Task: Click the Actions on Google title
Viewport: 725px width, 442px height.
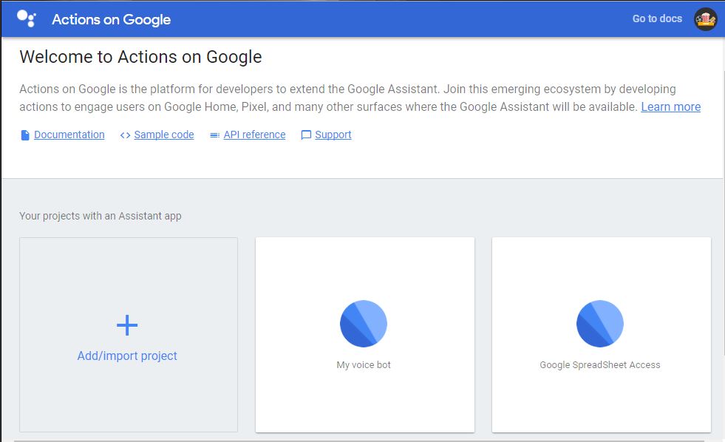Action: 112,19
